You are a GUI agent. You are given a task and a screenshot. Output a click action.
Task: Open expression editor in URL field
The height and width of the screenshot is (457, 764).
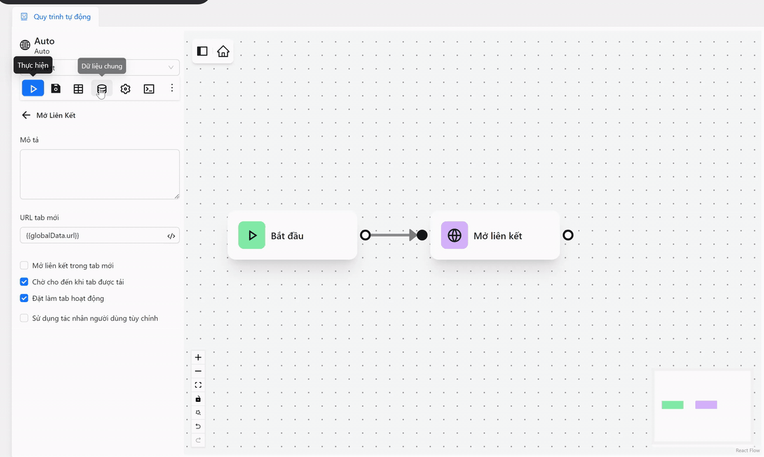pyautogui.click(x=171, y=235)
